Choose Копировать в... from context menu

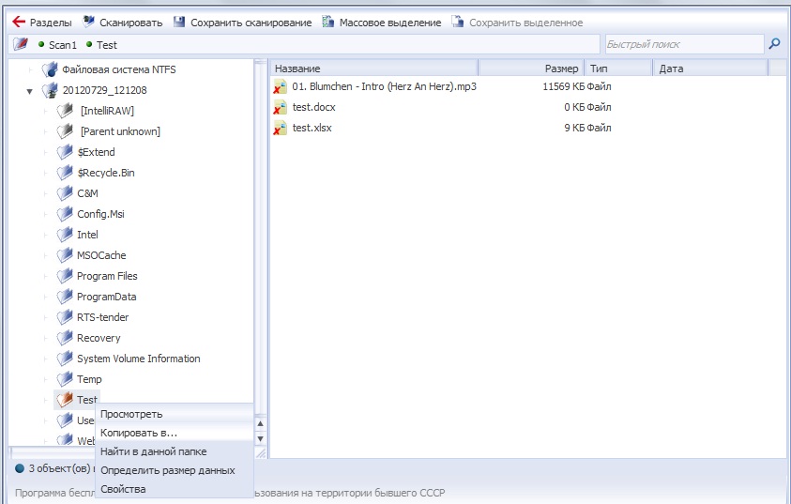pos(174,433)
